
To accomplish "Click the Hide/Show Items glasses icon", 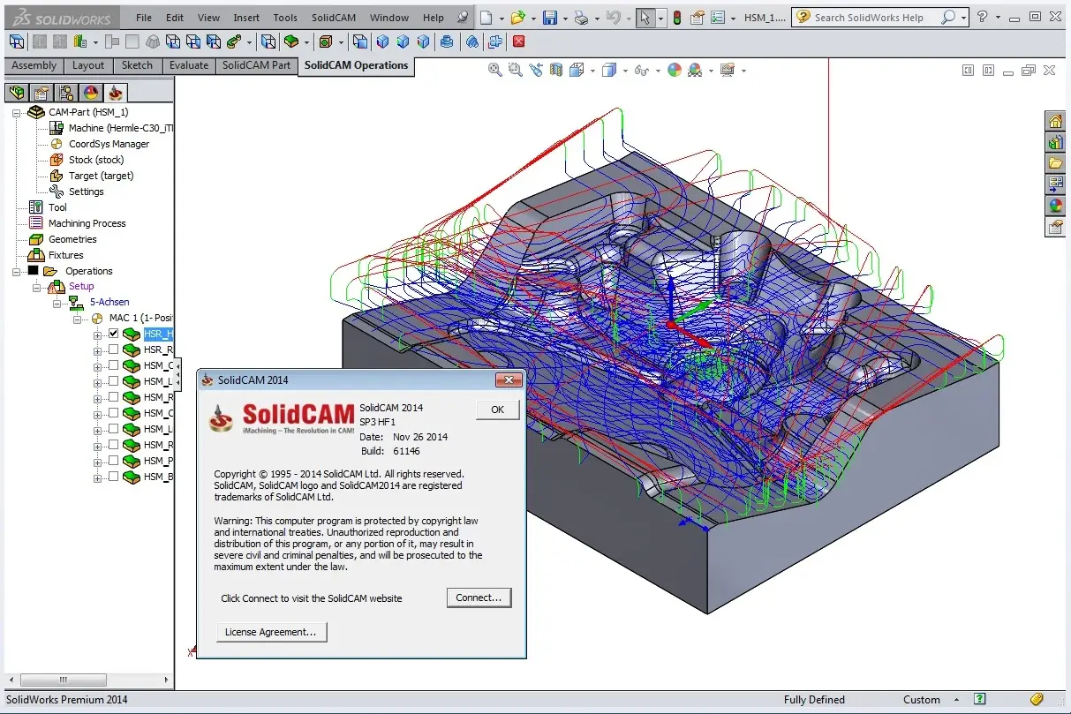I will click(642, 70).
